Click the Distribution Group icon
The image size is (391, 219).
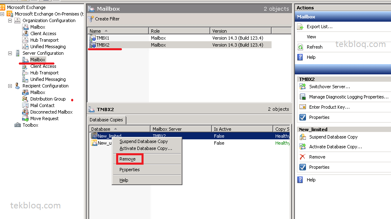click(x=25, y=99)
